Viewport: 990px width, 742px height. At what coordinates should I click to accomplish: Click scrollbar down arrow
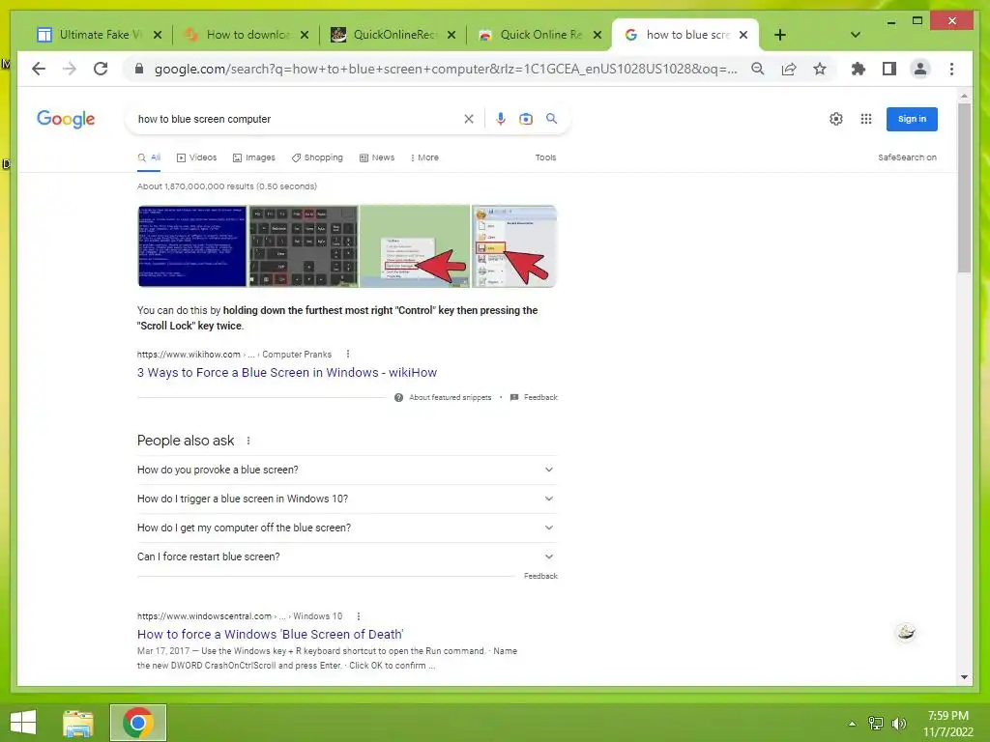[964, 677]
